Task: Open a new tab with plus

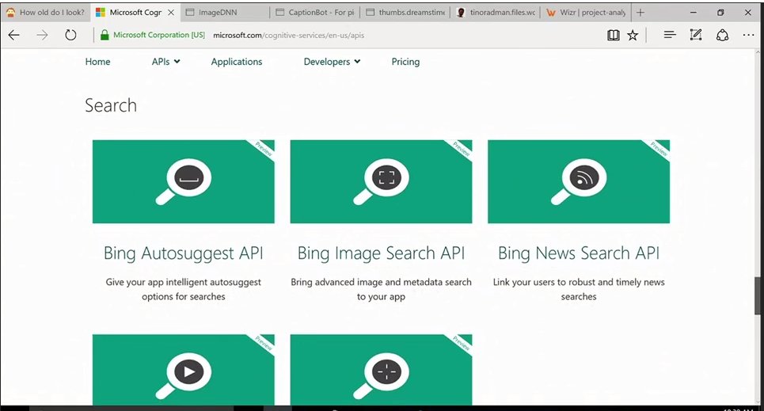Action: [x=640, y=13]
